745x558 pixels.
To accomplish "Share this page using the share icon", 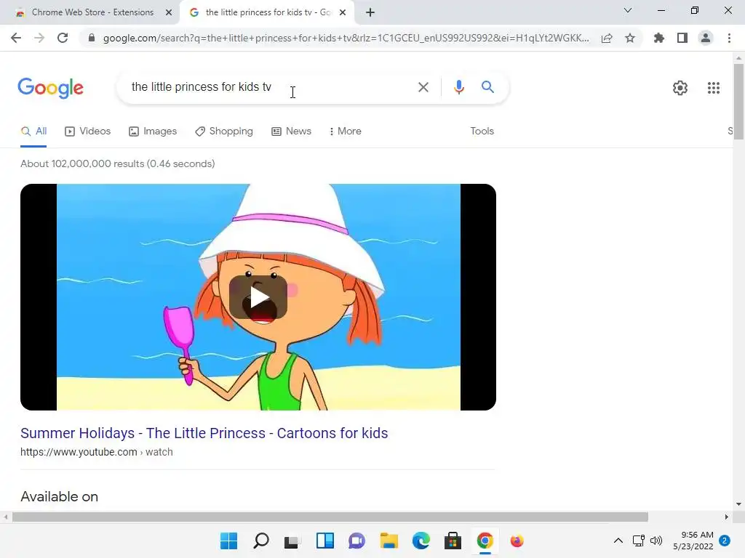I will pyautogui.click(x=607, y=38).
